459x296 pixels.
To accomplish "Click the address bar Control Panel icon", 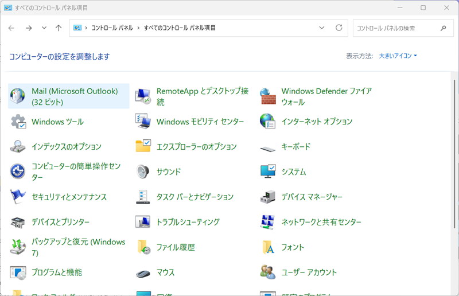I will 77,28.
